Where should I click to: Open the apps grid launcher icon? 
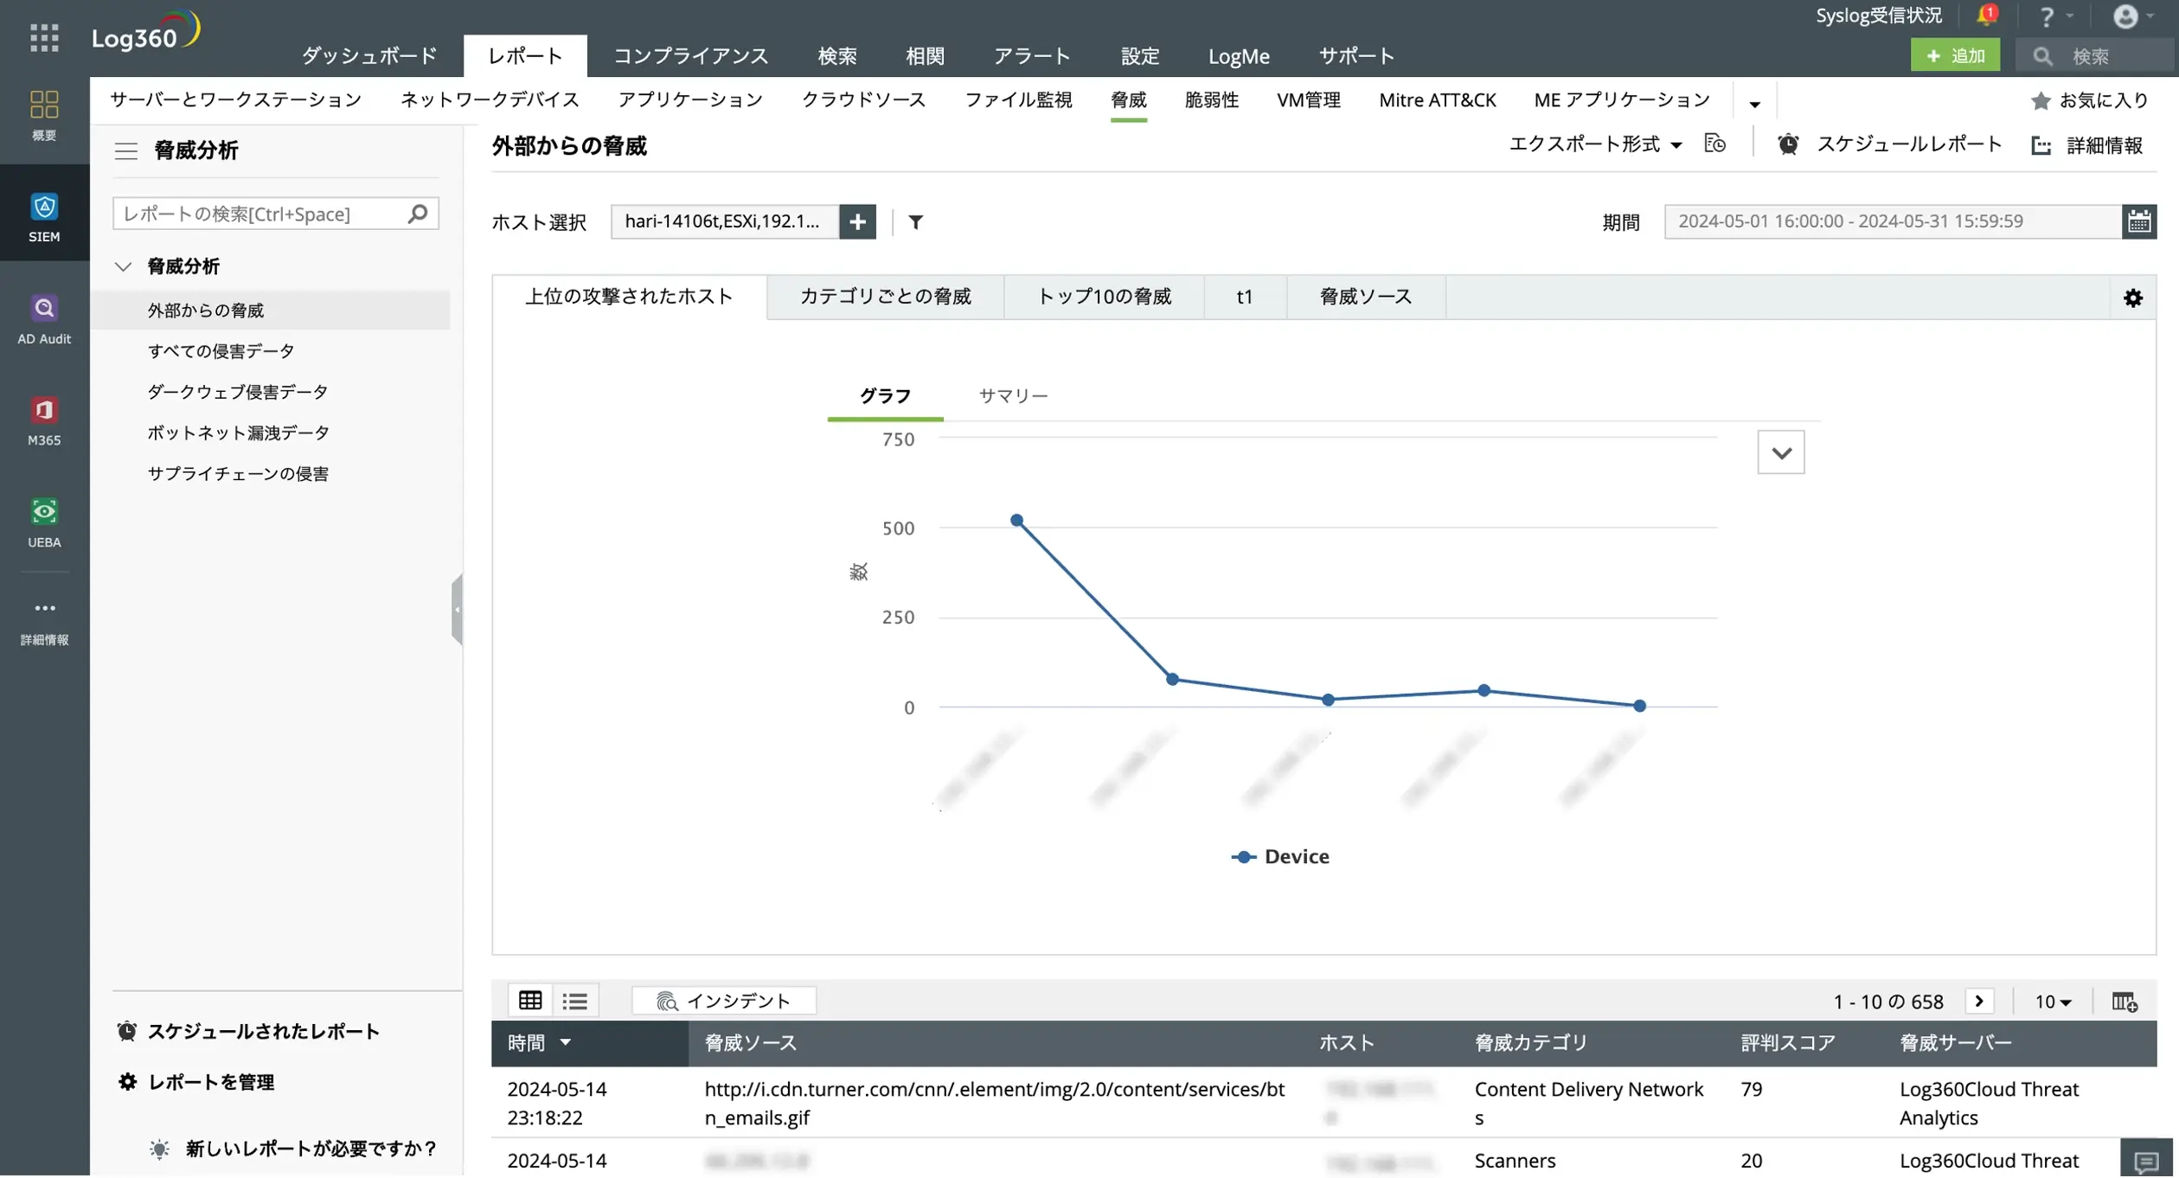[x=44, y=37]
